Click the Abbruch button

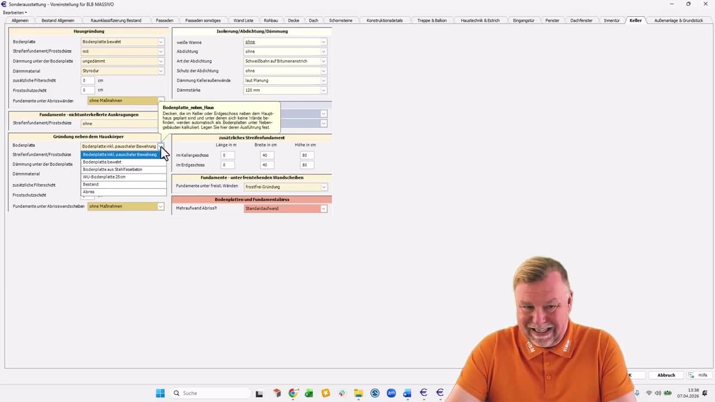coord(666,375)
